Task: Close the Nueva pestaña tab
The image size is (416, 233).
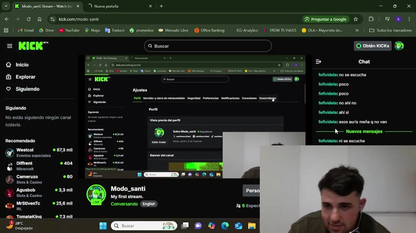Action: pyautogui.click(x=150, y=6)
